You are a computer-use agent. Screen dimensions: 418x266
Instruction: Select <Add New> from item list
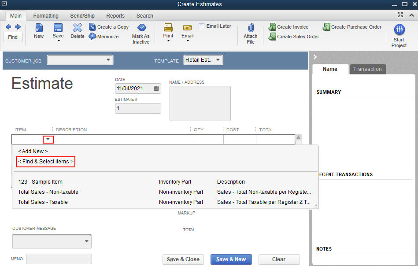pos(33,151)
